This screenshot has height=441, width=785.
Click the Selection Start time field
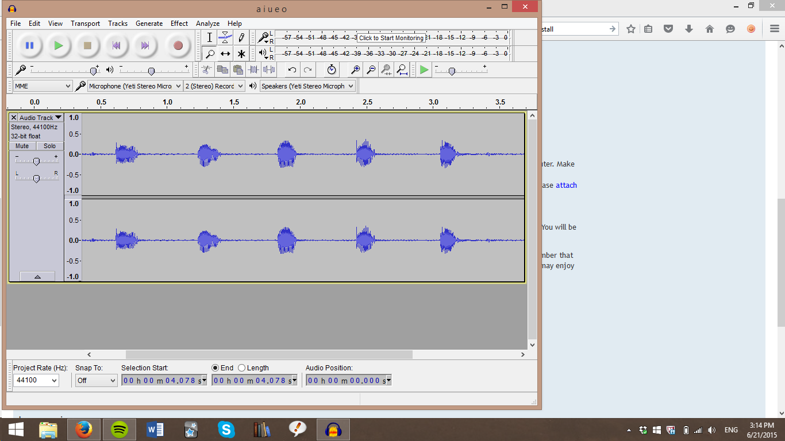(x=164, y=380)
